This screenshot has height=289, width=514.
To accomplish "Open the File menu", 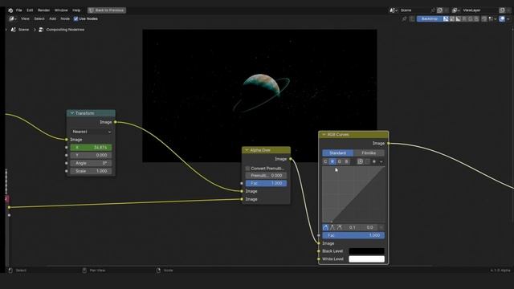I will (19, 10).
